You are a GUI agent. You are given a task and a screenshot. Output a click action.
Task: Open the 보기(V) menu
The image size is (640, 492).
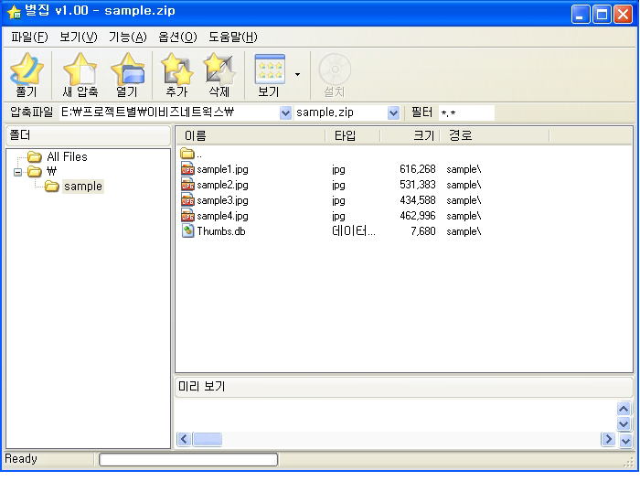pyautogui.click(x=79, y=37)
